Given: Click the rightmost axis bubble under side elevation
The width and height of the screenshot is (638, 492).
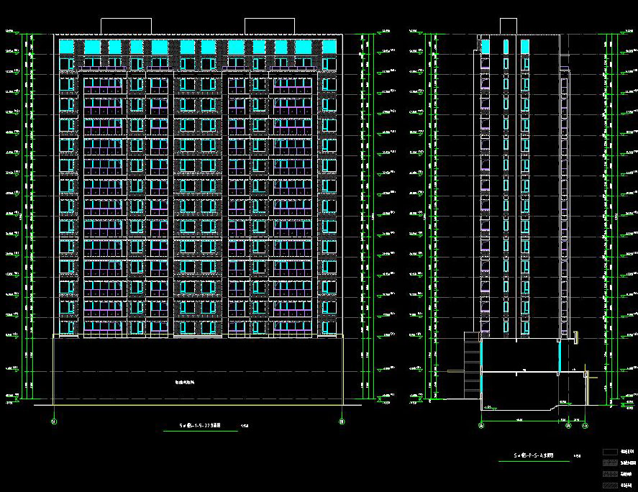Looking at the screenshot, I should click(585, 426).
